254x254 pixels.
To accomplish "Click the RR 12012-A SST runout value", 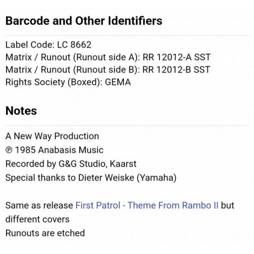I will (x=177, y=57).
